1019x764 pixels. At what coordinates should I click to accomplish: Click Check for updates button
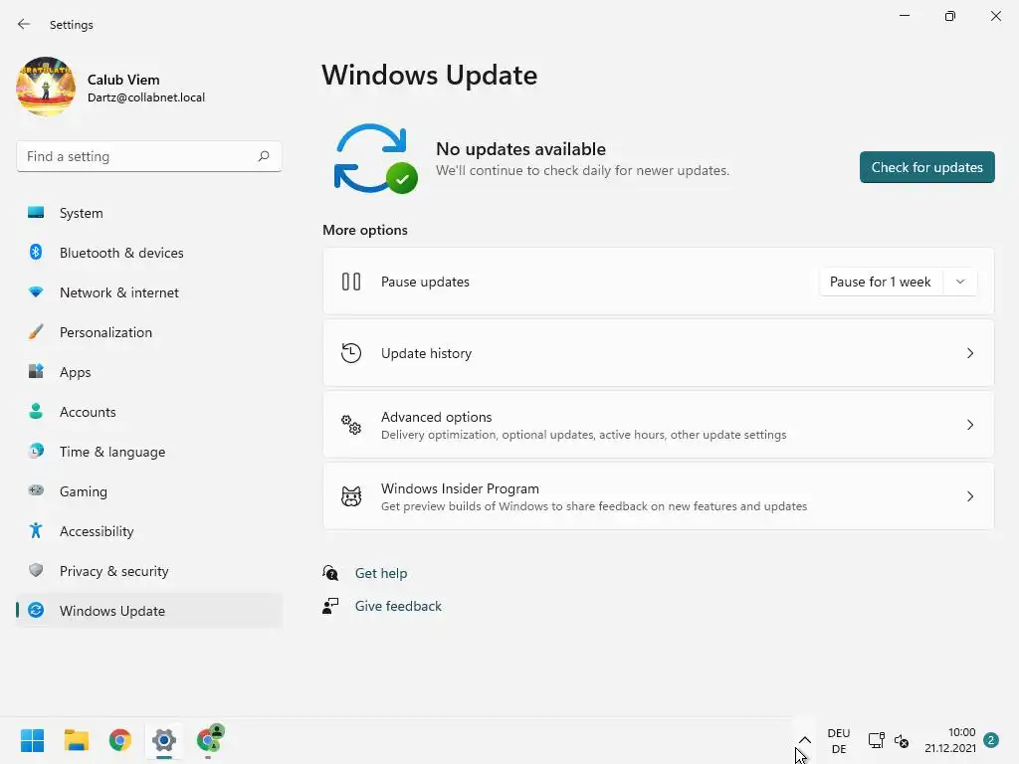[926, 167]
